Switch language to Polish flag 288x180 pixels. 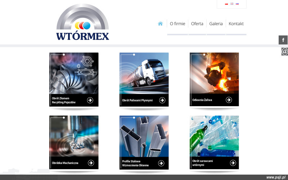tap(226, 4)
